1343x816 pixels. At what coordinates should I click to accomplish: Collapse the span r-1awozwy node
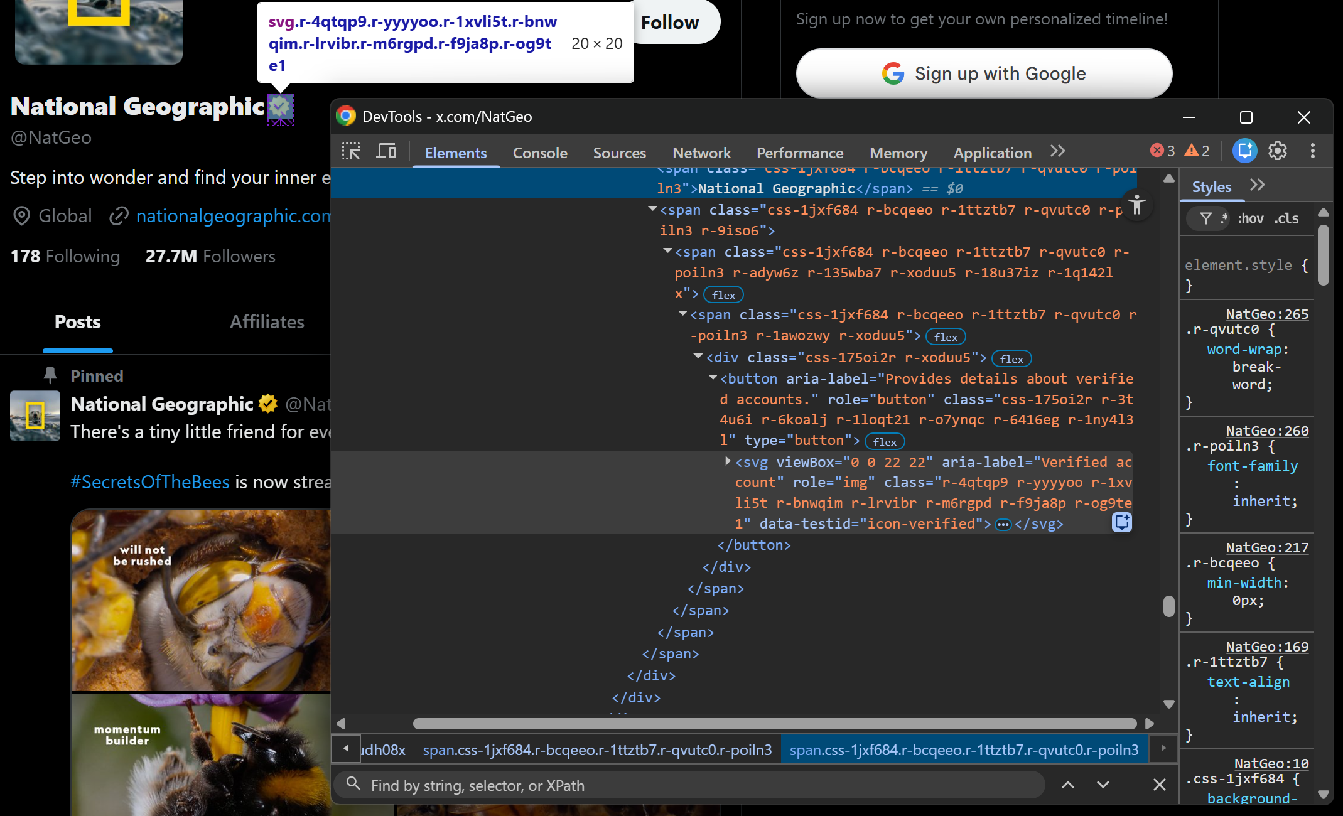[682, 314]
